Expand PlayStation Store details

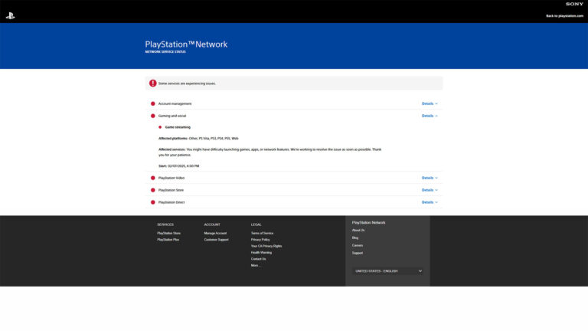pyautogui.click(x=430, y=190)
